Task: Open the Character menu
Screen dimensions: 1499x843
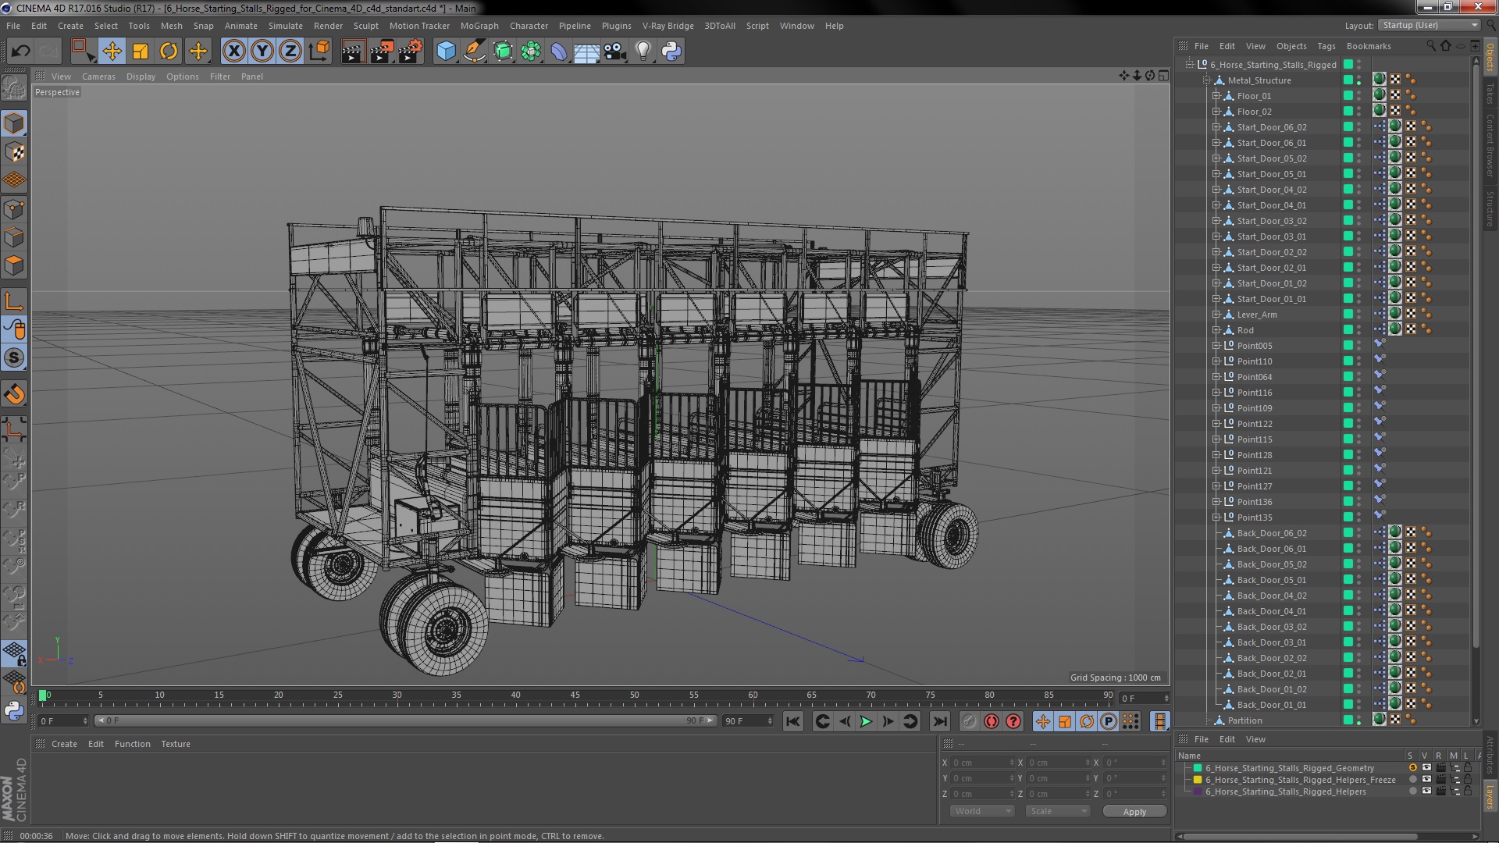Action: pos(529,26)
